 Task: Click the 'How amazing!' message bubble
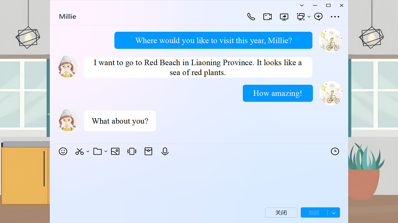(278, 93)
